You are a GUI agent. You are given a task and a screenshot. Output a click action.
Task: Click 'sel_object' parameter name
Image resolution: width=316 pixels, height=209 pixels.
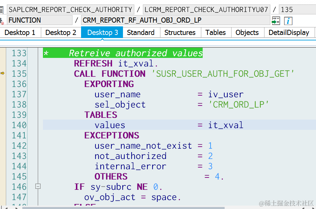tap(120, 104)
